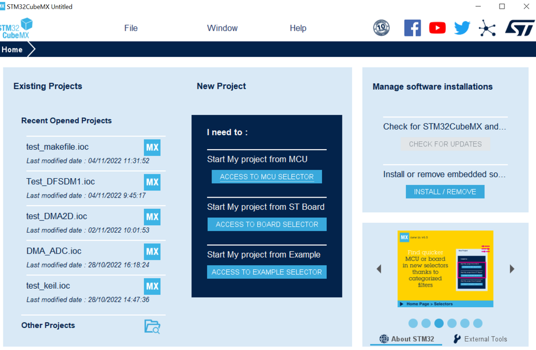Browse other projects with folder search icon

pyautogui.click(x=152, y=326)
